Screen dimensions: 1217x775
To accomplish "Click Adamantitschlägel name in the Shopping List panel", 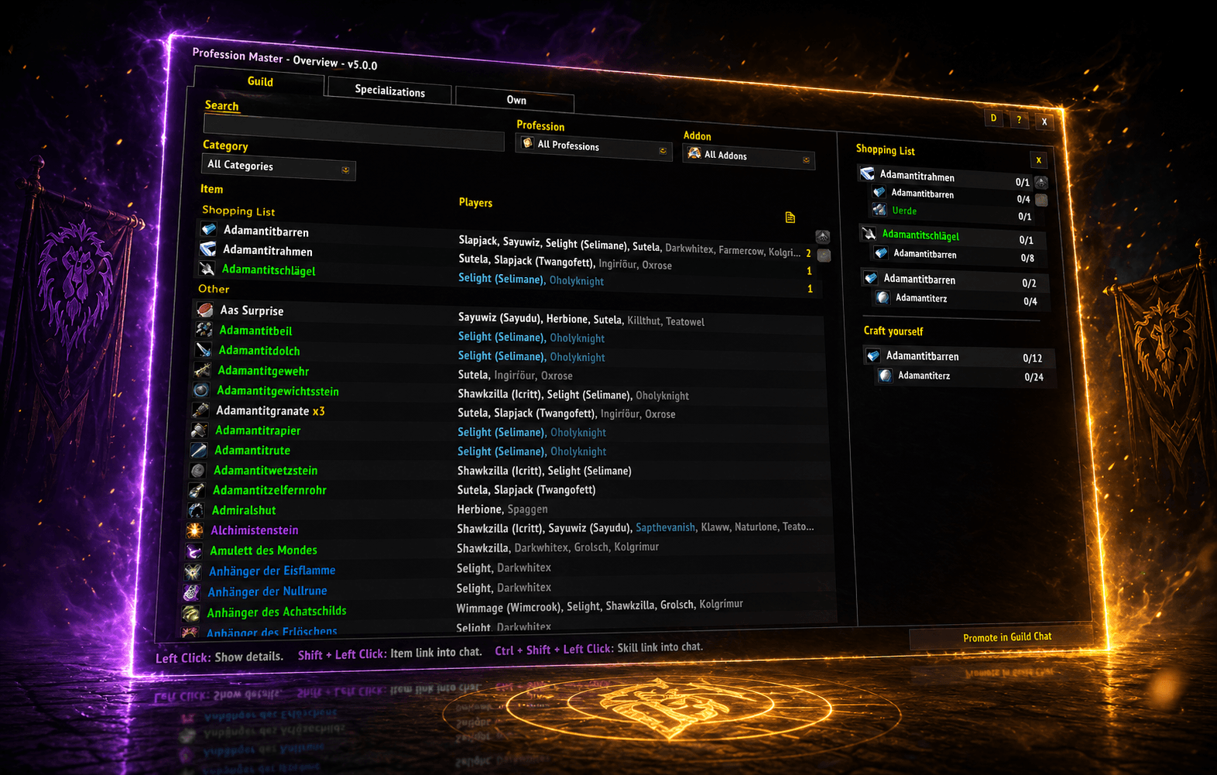I will [920, 235].
